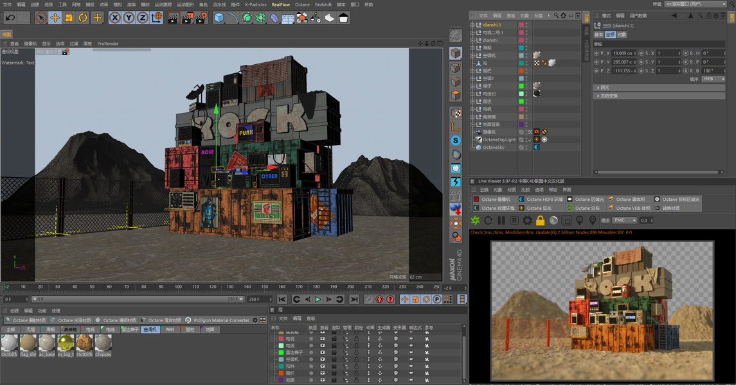Open the ProRender viewport menu
This screenshot has height=385, width=736.
pos(108,44)
